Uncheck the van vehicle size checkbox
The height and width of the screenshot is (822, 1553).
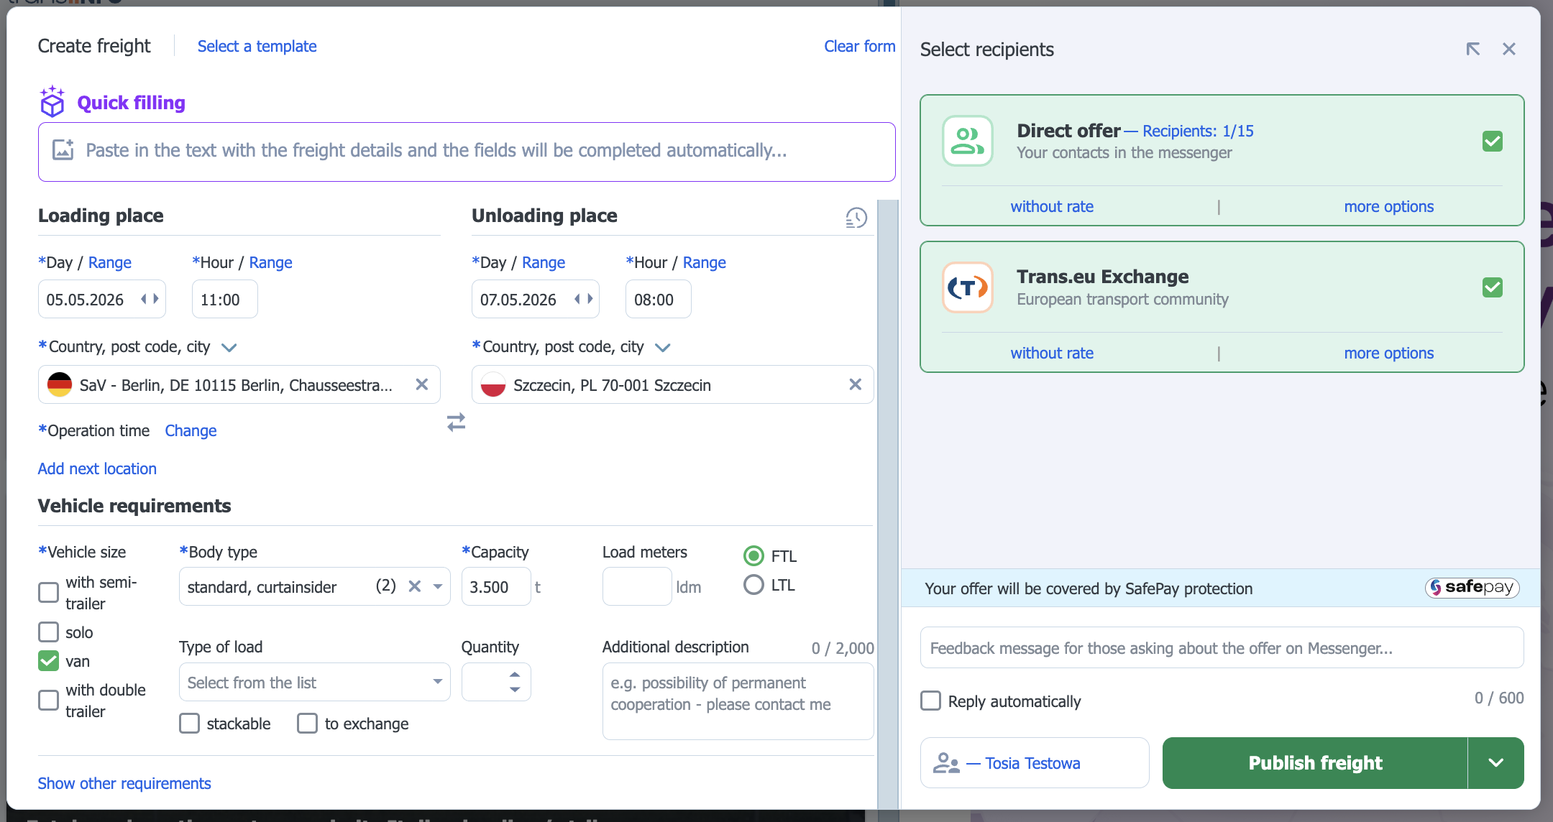click(48, 660)
